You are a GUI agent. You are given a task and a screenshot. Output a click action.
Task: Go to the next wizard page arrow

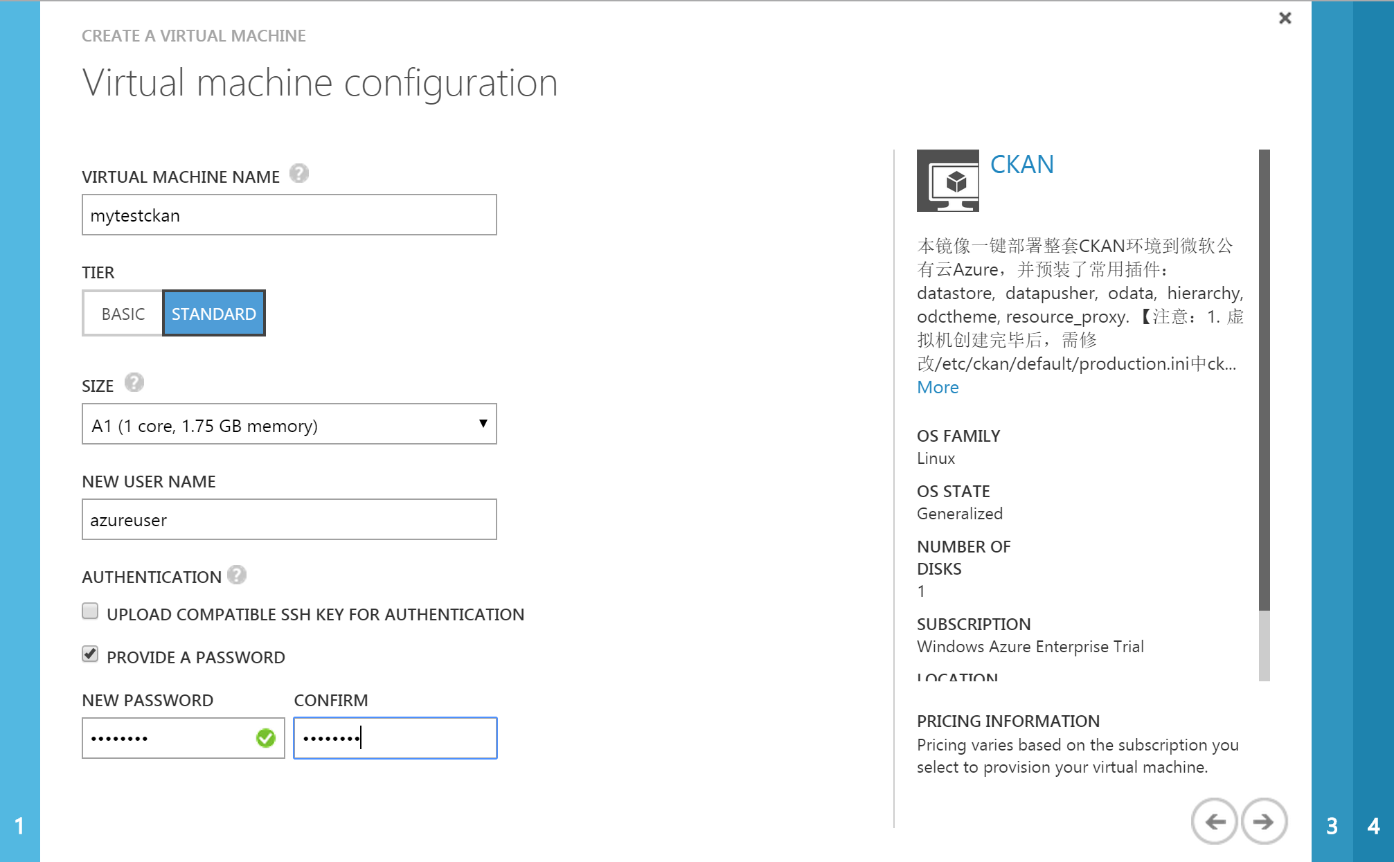(1264, 821)
